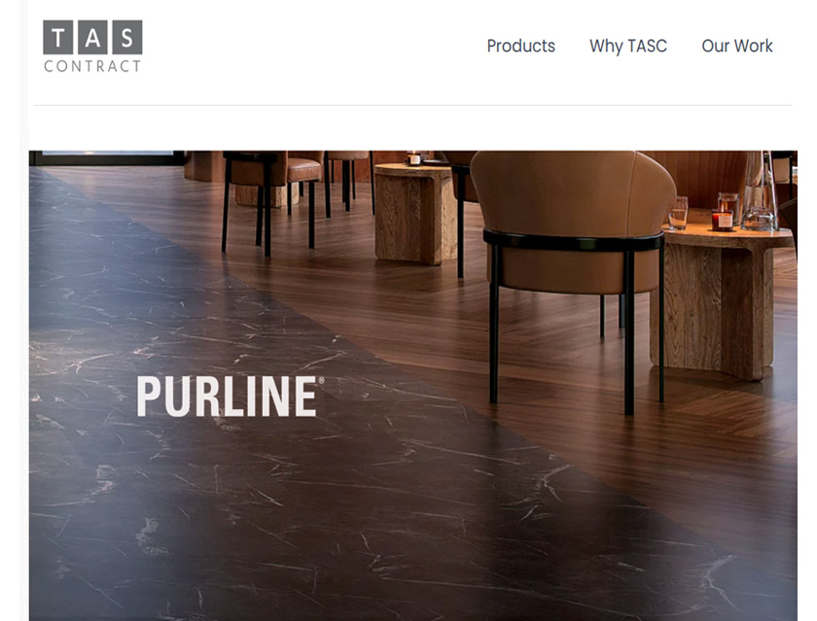Click the drinking glass on side table
Screen dimensions: 817x621
click(678, 213)
